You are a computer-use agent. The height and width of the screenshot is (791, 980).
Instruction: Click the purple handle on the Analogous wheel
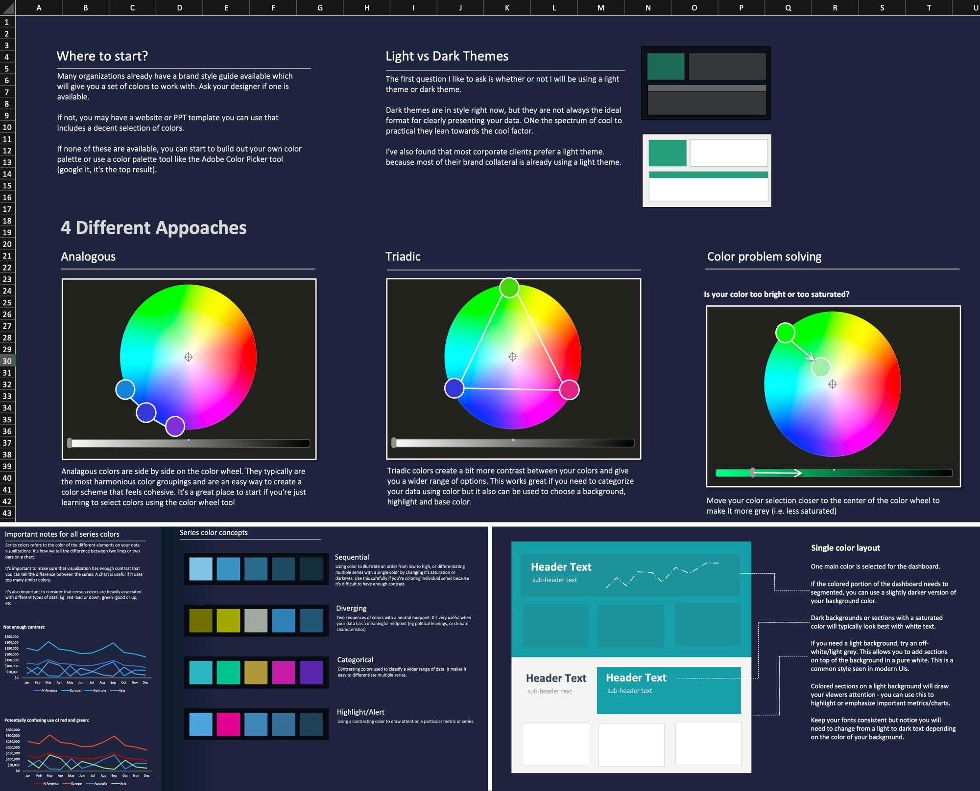coord(175,425)
